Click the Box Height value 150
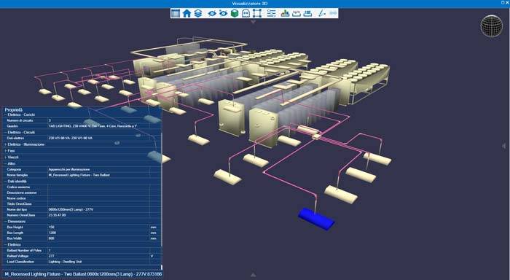The height and width of the screenshot is (280, 510). coord(52,227)
